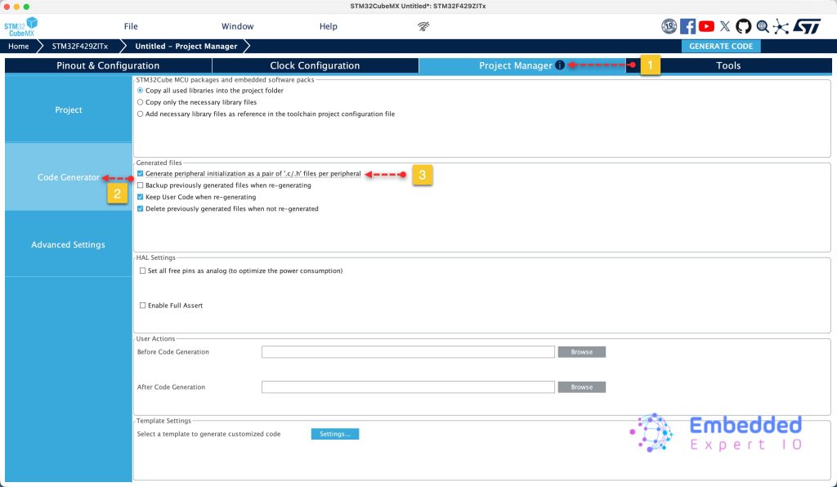The width and height of the screenshot is (837, 487).
Task: Enable 'Backup previously generated files when re-generating'
Action: click(x=141, y=185)
